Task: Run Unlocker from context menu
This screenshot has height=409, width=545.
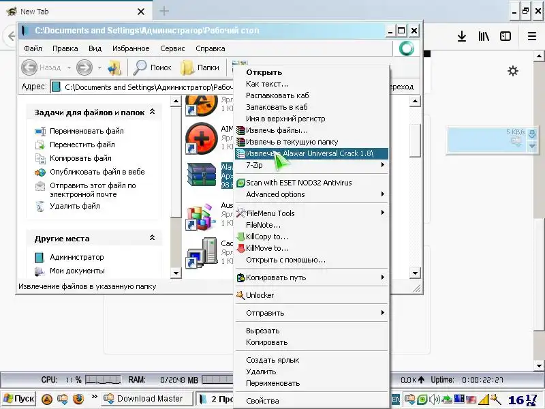Action: [x=260, y=295]
